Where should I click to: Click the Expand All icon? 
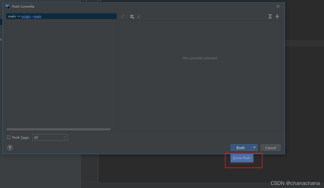(270, 16)
